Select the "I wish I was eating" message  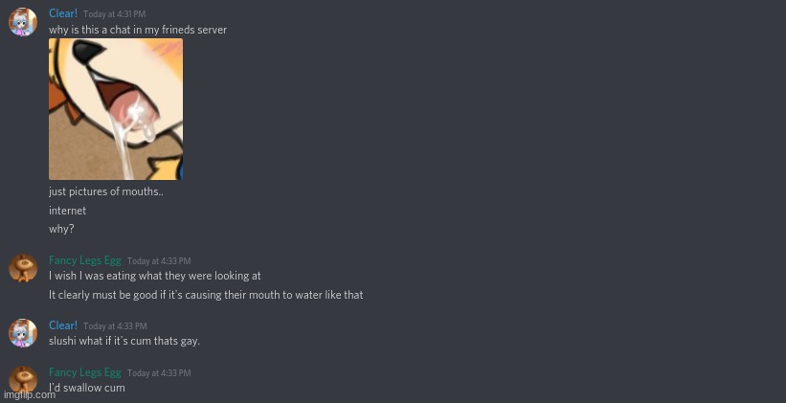(x=155, y=276)
